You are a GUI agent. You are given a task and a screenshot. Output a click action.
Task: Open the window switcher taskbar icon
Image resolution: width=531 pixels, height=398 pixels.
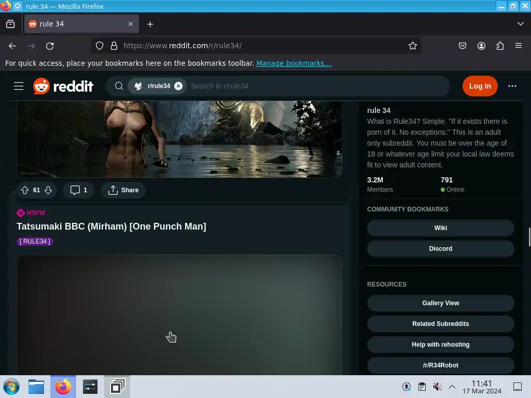pyautogui.click(x=117, y=387)
